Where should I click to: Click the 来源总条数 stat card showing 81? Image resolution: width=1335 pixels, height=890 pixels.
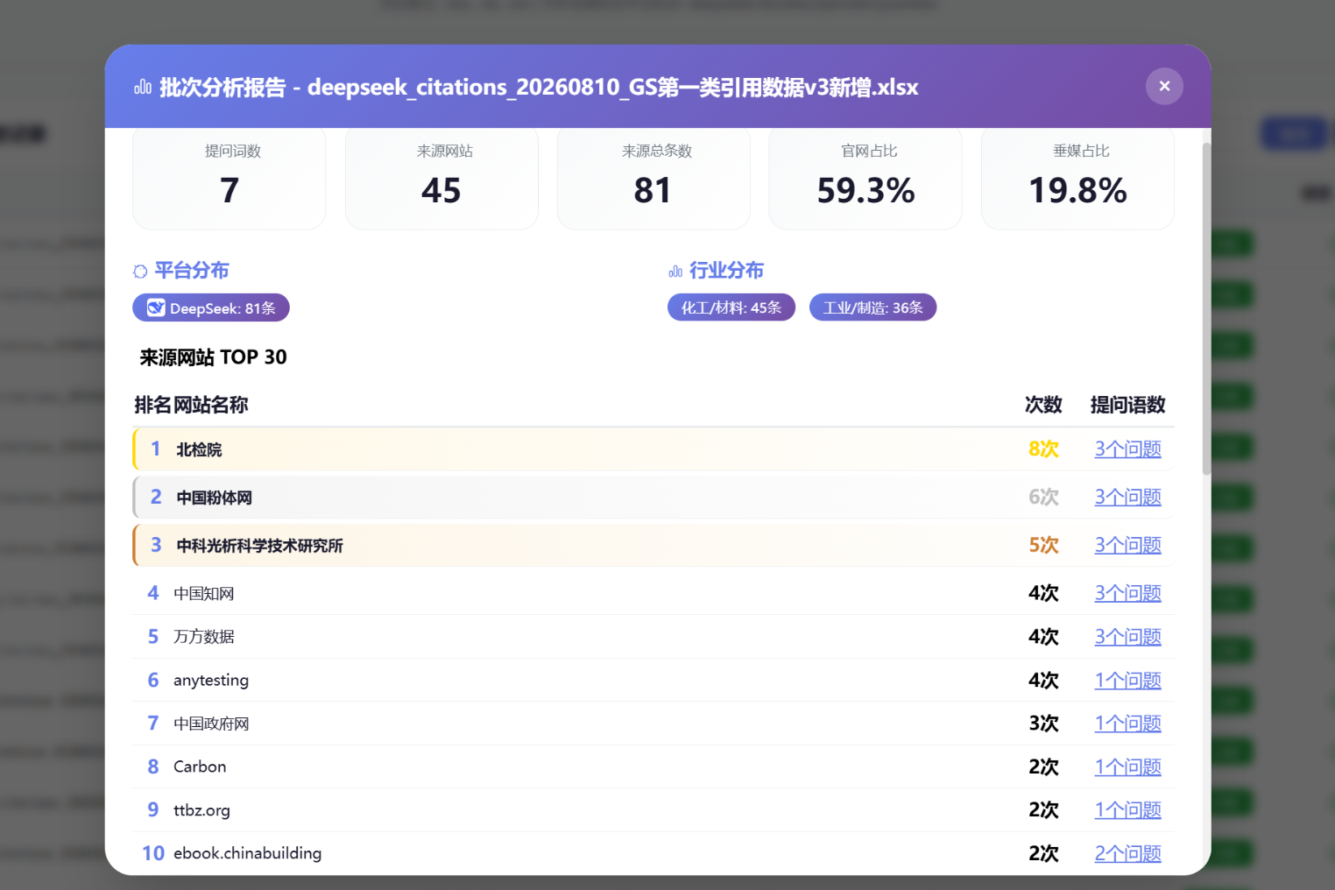pos(653,179)
